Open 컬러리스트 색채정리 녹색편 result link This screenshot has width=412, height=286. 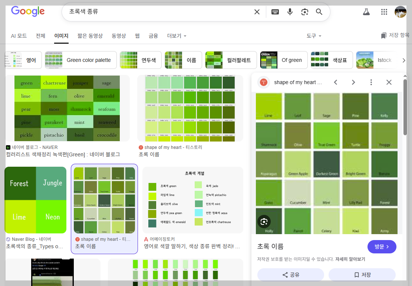pyautogui.click(x=63, y=154)
